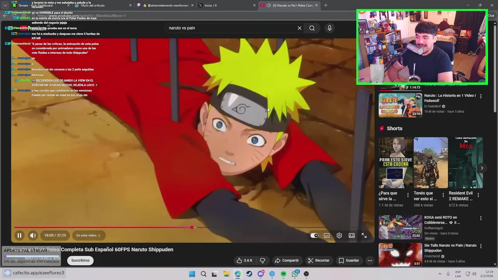Click the Compartir button
This screenshot has width=498, height=280.
tap(287, 261)
